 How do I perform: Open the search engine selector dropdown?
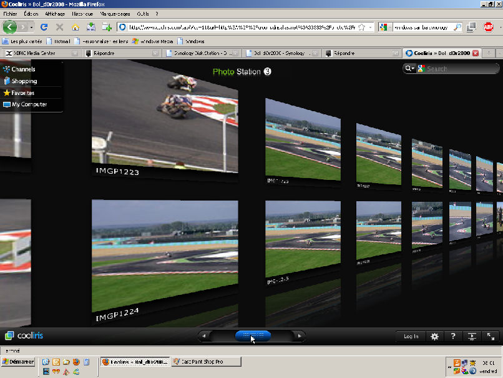pyautogui.click(x=385, y=27)
